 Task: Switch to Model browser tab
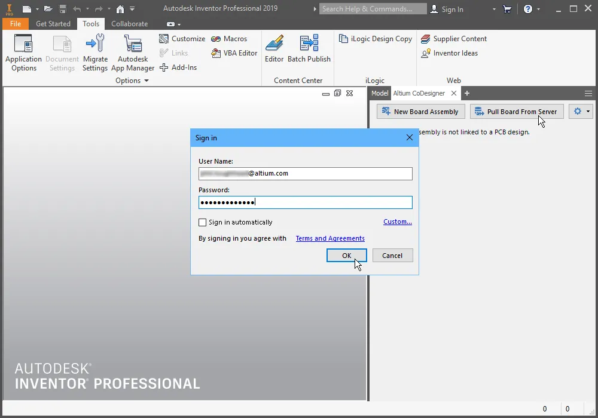click(380, 93)
